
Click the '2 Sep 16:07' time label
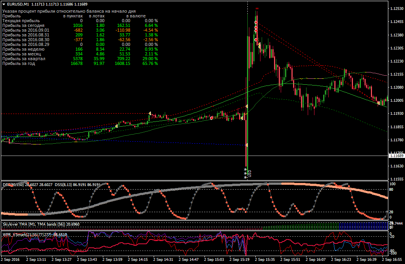tap(316, 259)
